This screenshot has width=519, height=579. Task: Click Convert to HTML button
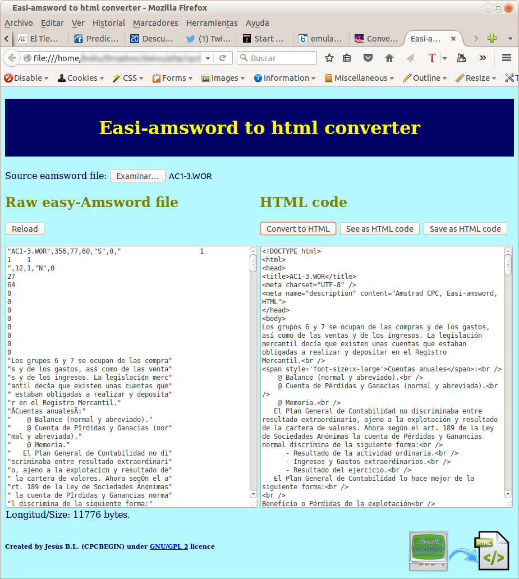point(298,228)
